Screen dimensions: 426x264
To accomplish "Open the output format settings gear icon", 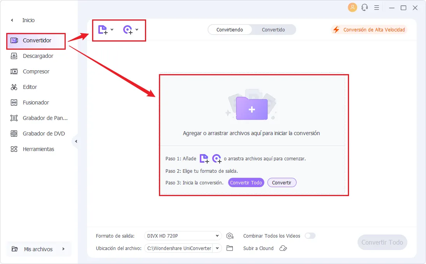I will coord(230,236).
